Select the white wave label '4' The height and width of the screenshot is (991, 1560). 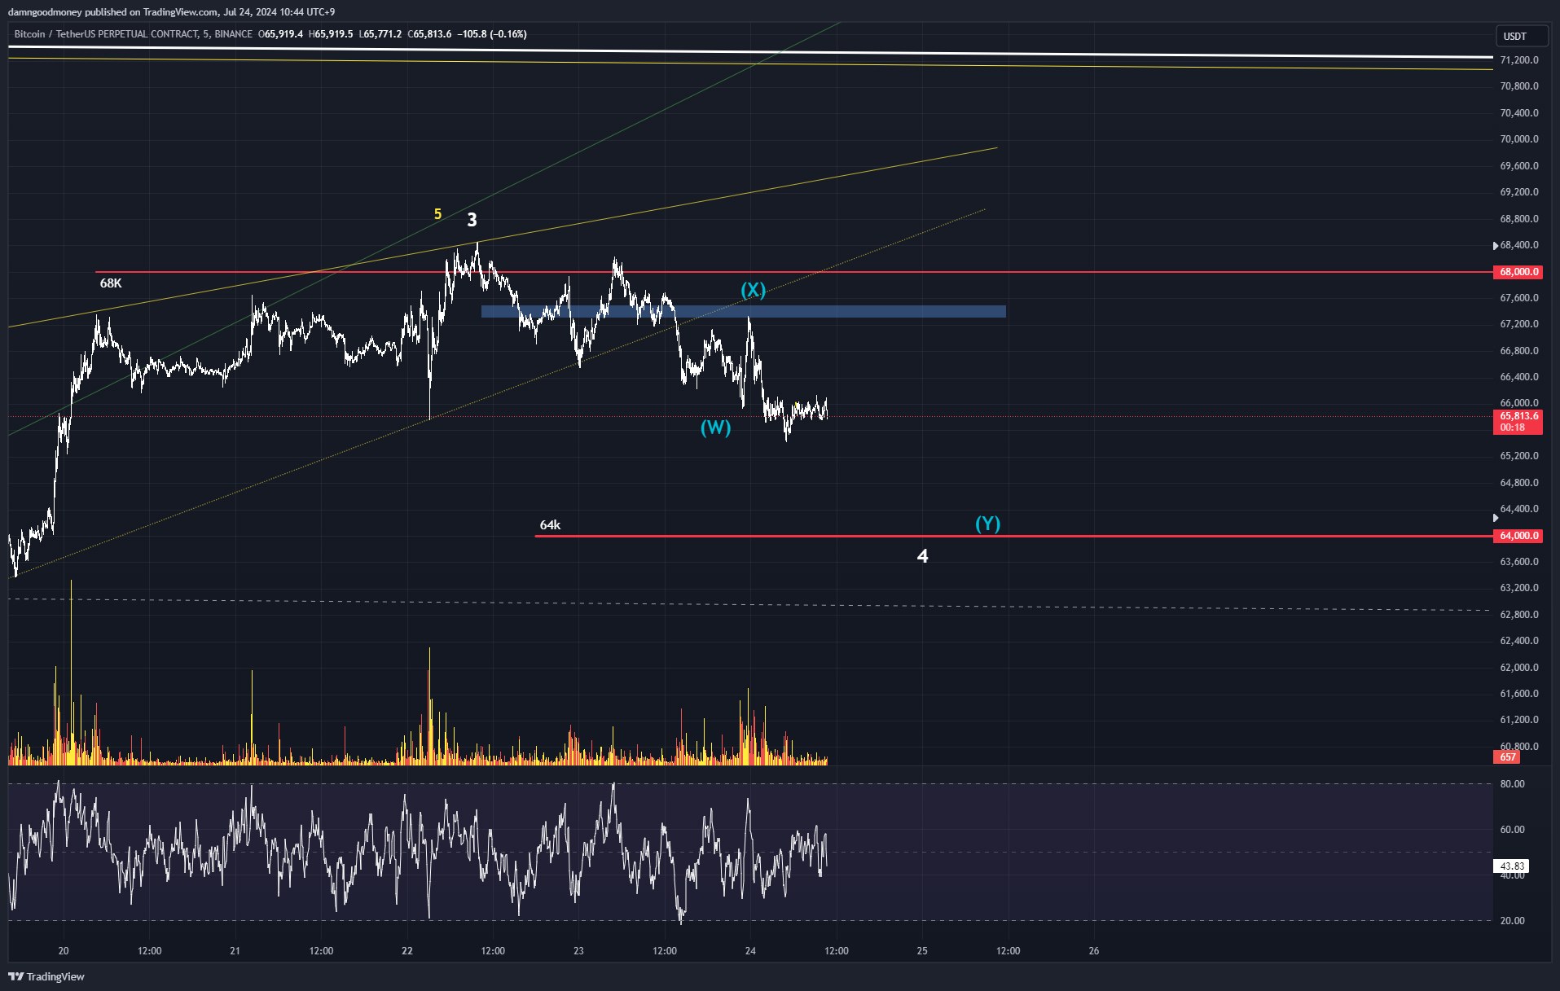922,556
